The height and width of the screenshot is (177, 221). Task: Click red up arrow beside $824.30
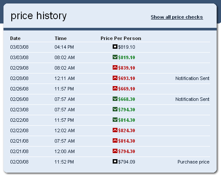pos(115,130)
